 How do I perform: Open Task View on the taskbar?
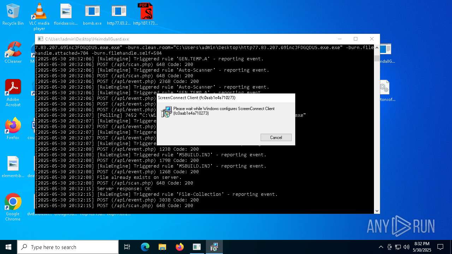click(x=127, y=247)
